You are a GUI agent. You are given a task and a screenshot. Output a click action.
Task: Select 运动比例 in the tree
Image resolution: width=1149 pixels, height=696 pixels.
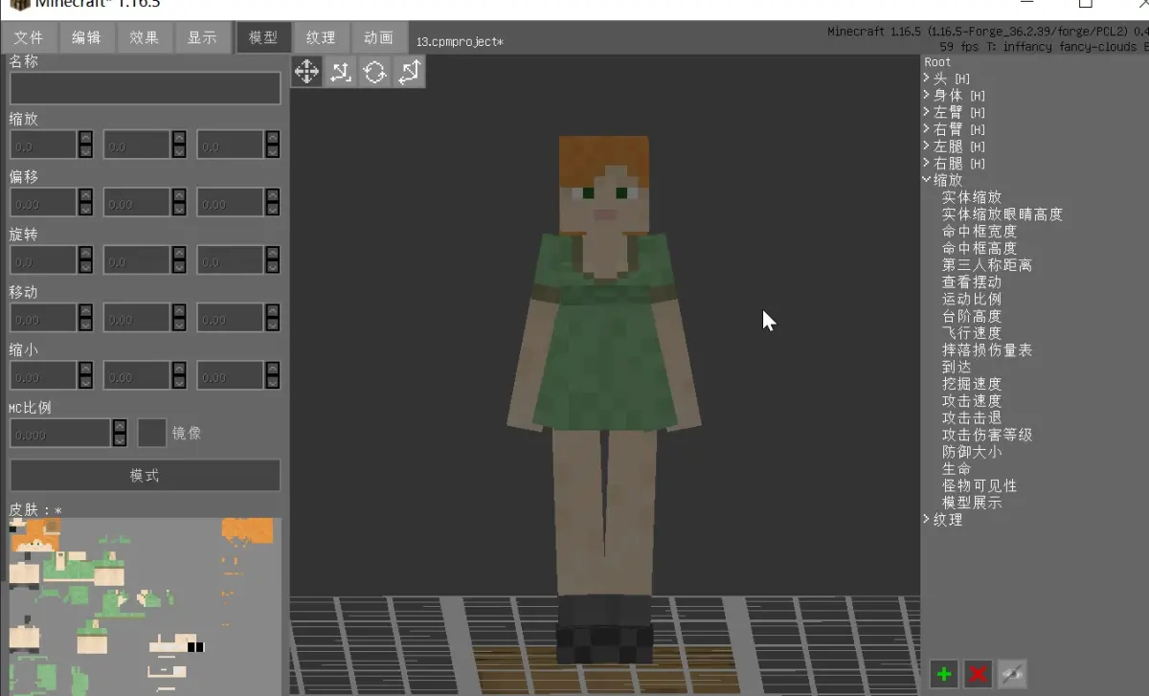(x=972, y=299)
